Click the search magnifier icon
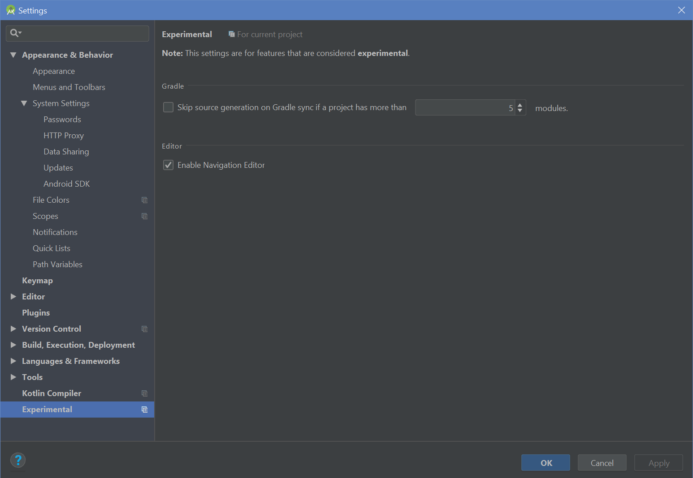 [14, 33]
